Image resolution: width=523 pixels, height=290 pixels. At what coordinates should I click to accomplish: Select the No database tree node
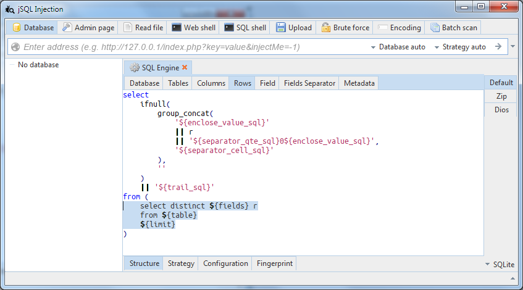(x=38, y=65)
